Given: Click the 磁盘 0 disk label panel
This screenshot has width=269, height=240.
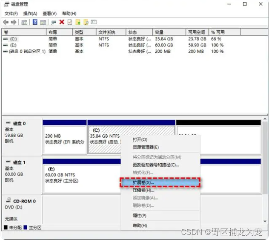Looking at the screenshot, I should (x=22, y=137).
